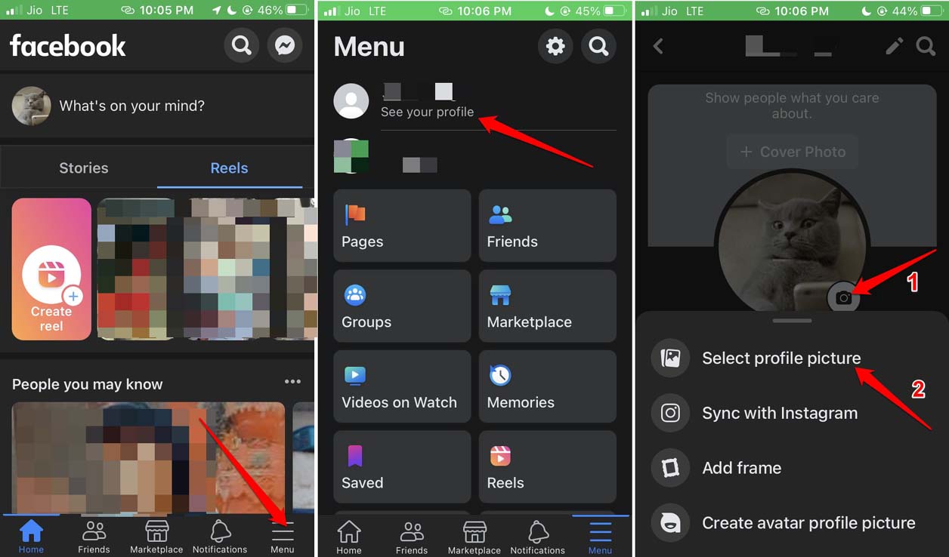The height and width of the screenshot is (557, 949).
Task: Switch to the Stories tab
Action: pyautogui.click(x=84, y=168)
